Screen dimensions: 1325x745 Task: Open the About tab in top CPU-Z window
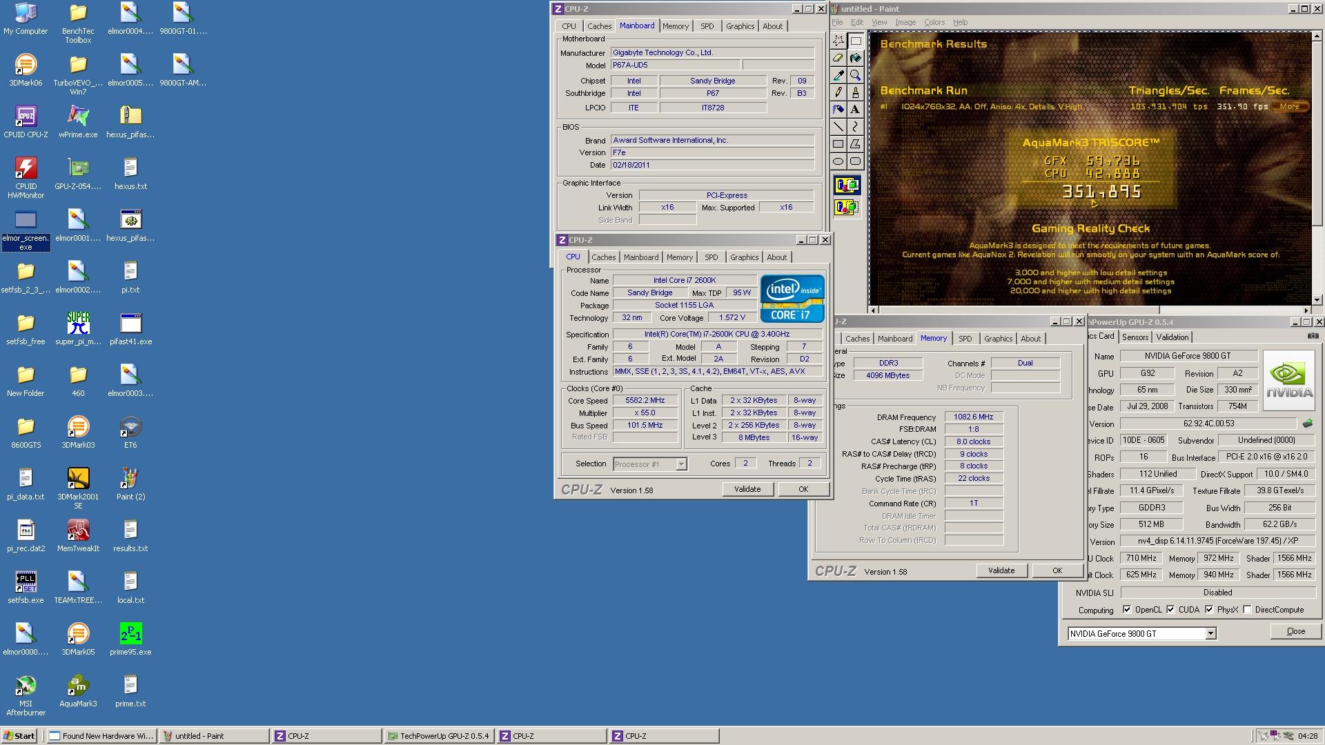(773, 26)
